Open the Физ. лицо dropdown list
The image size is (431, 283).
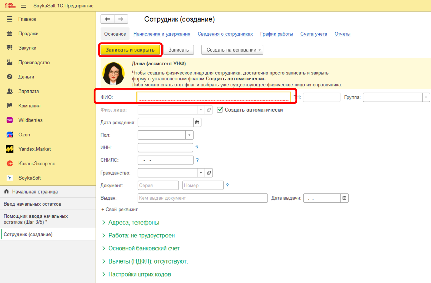(x=201, y=110)
